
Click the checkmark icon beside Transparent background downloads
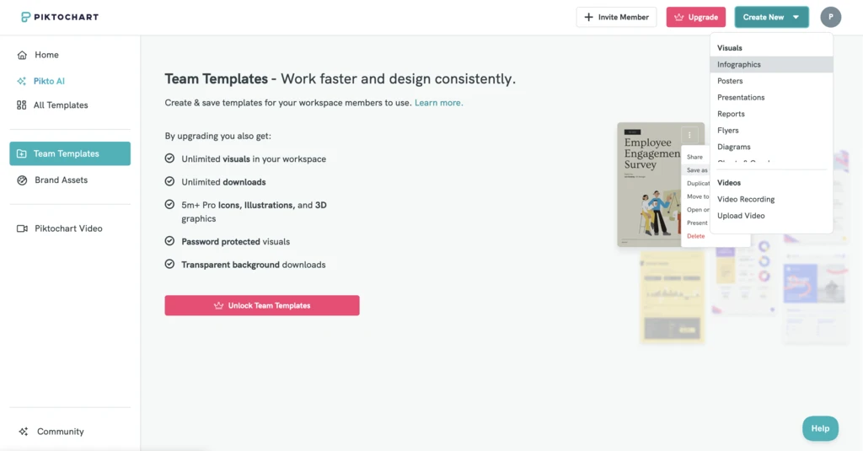169,264
